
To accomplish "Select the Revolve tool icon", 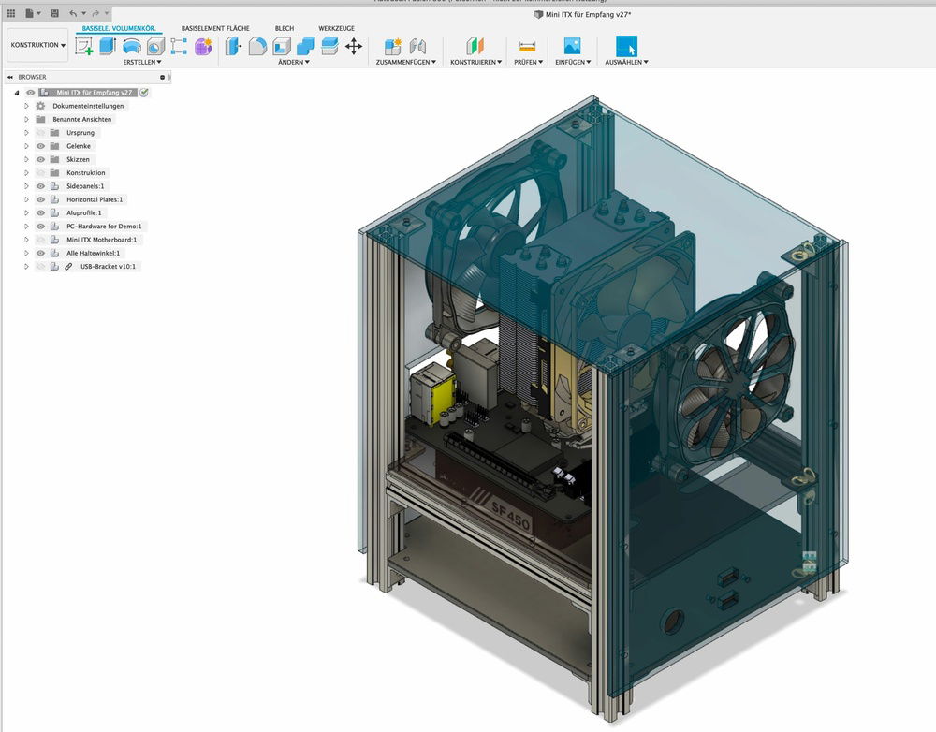I will (131, 46).
